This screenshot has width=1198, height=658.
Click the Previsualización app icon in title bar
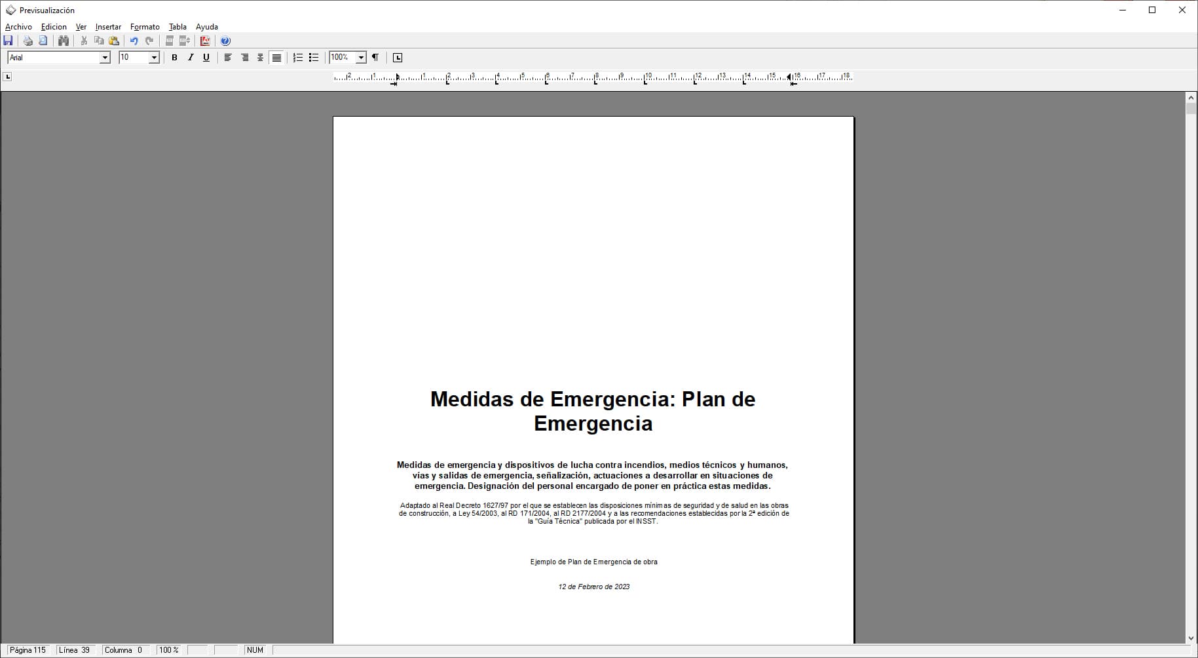coord(10,10)
